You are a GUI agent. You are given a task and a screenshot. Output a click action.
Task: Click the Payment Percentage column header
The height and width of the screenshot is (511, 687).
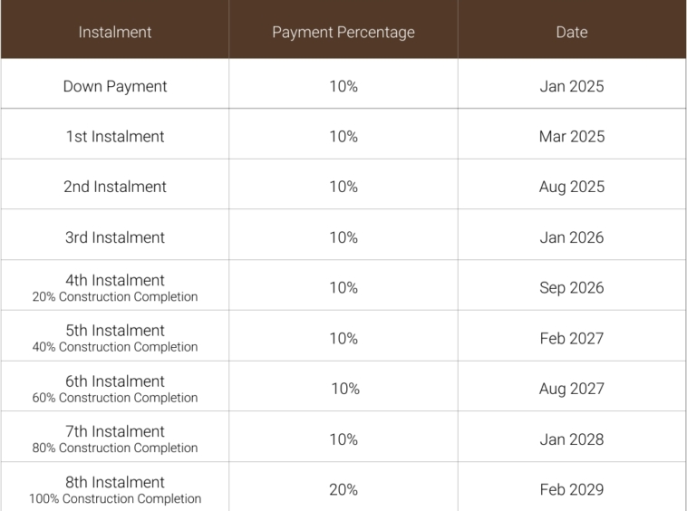click(x=343, y=32)
